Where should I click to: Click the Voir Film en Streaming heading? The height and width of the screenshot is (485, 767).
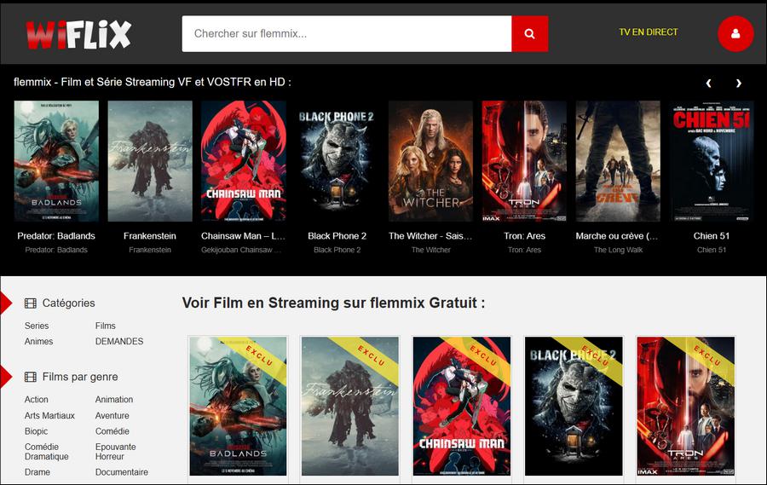[x=333, y=303]
